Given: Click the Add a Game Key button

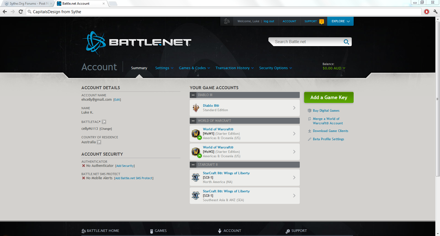Looking at the screenshot, I should tap(329, 97).
